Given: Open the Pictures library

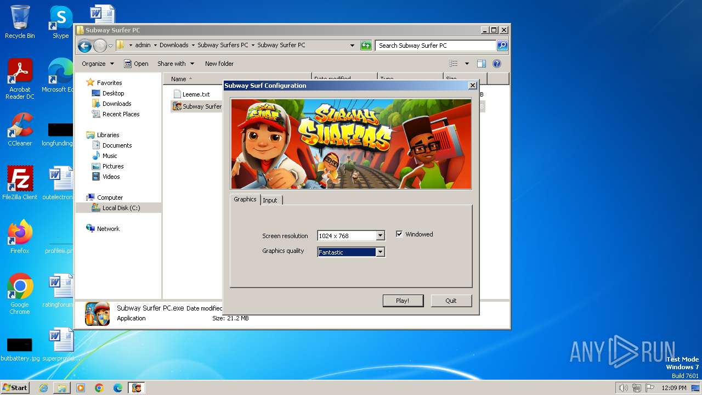Looking at the screenshot, I should click(x=113, y=166).
